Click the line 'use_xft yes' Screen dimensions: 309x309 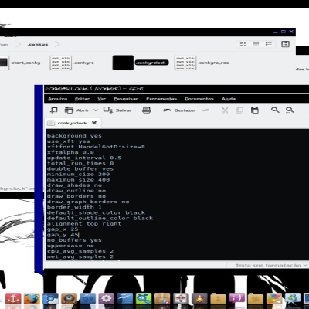pos(69,141)
